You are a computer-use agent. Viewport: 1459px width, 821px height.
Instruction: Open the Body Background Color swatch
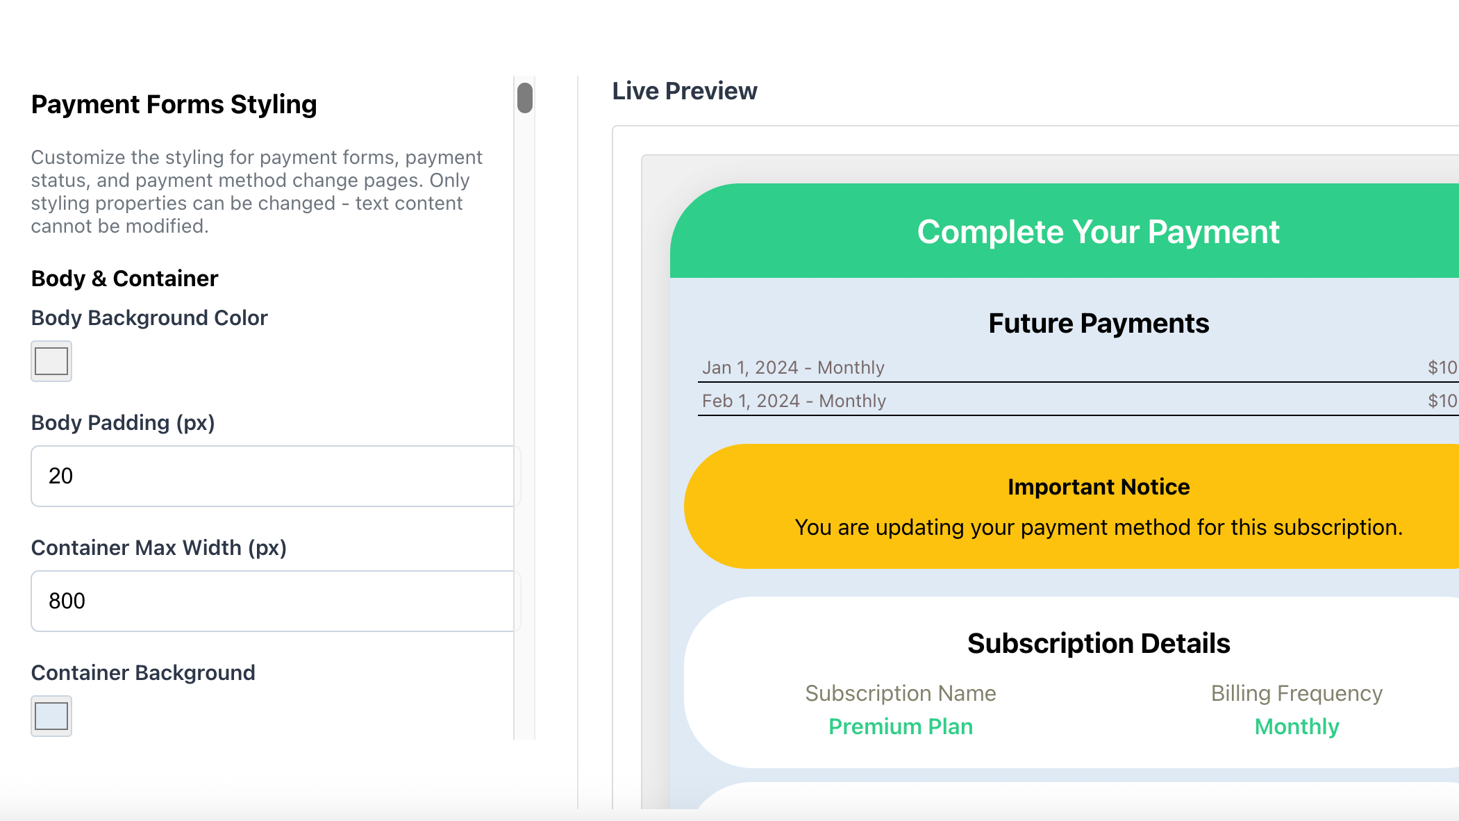[51, 361]
